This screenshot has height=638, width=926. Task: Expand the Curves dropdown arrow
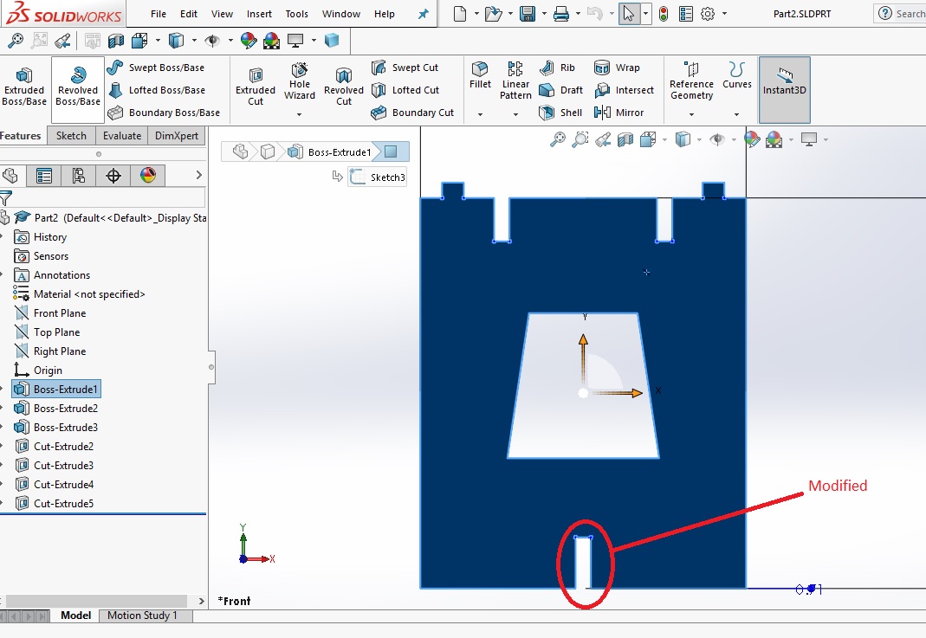[736, 114]
